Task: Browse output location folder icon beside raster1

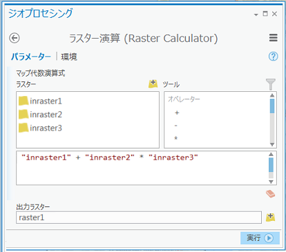Action: coord(271,217)
